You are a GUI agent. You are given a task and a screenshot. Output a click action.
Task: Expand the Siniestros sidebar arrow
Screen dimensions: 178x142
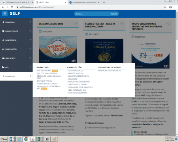[x=30, y=58]
